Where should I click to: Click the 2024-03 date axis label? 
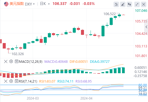pos(33,98)
